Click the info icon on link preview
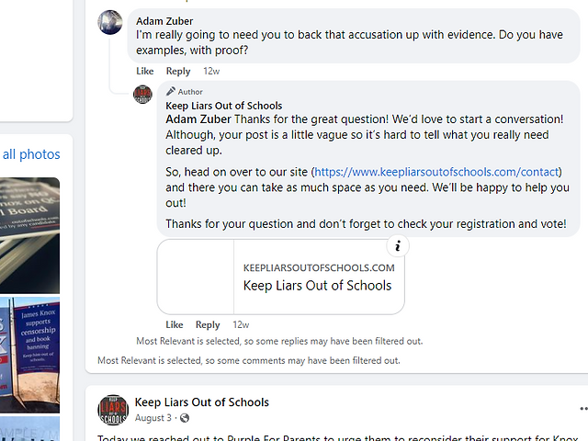 [x=398, y=246]
